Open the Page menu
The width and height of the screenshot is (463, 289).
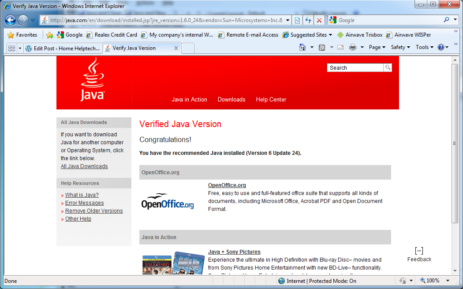pos(377,47)
